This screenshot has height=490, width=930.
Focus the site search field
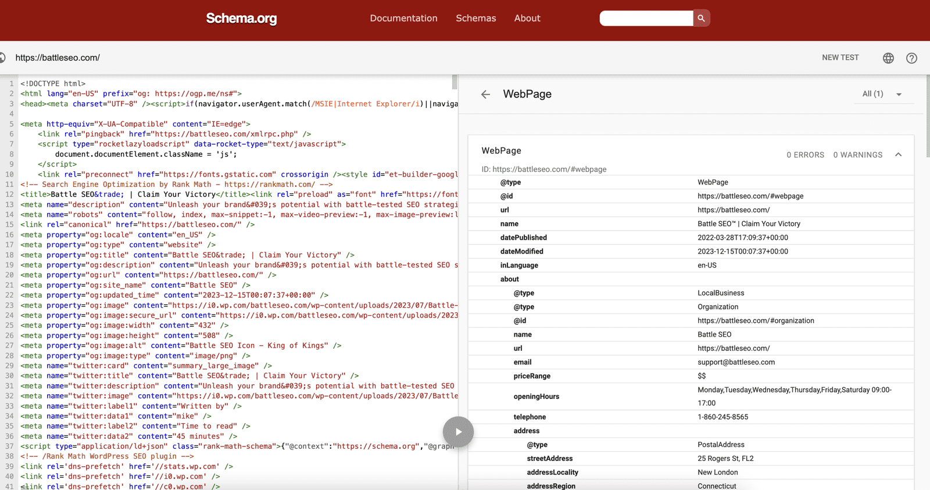646,18
